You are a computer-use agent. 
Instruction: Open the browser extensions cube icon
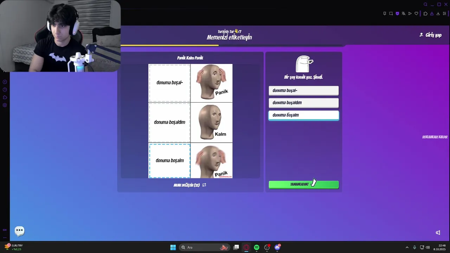tap(425, 14)
